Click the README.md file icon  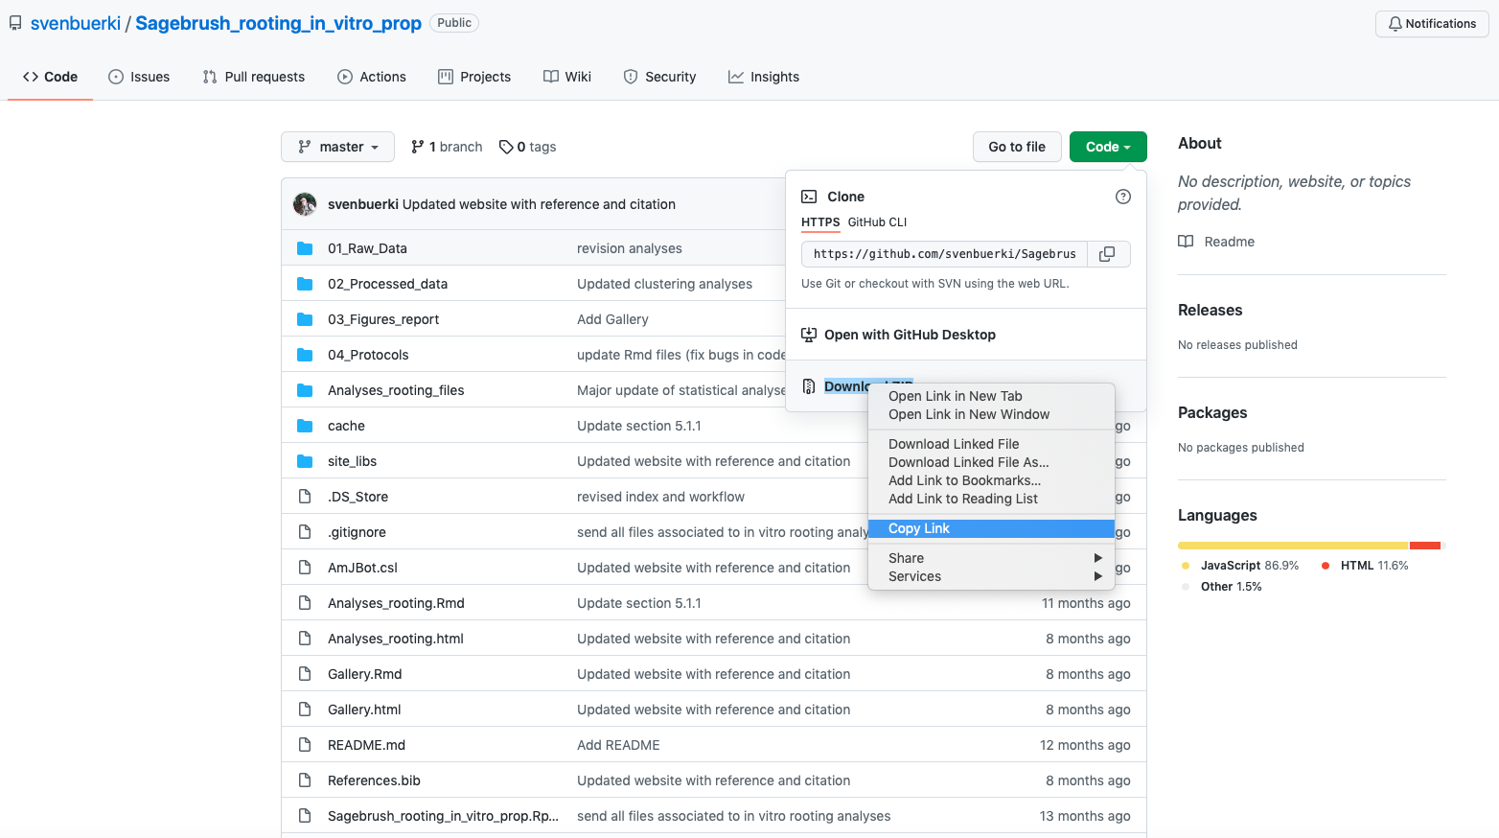pyautogui.click(x=305, y=745)
